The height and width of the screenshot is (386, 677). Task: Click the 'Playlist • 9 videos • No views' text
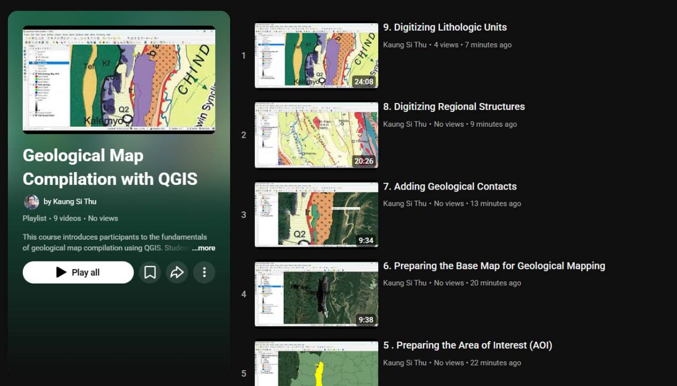pos(70,218)
